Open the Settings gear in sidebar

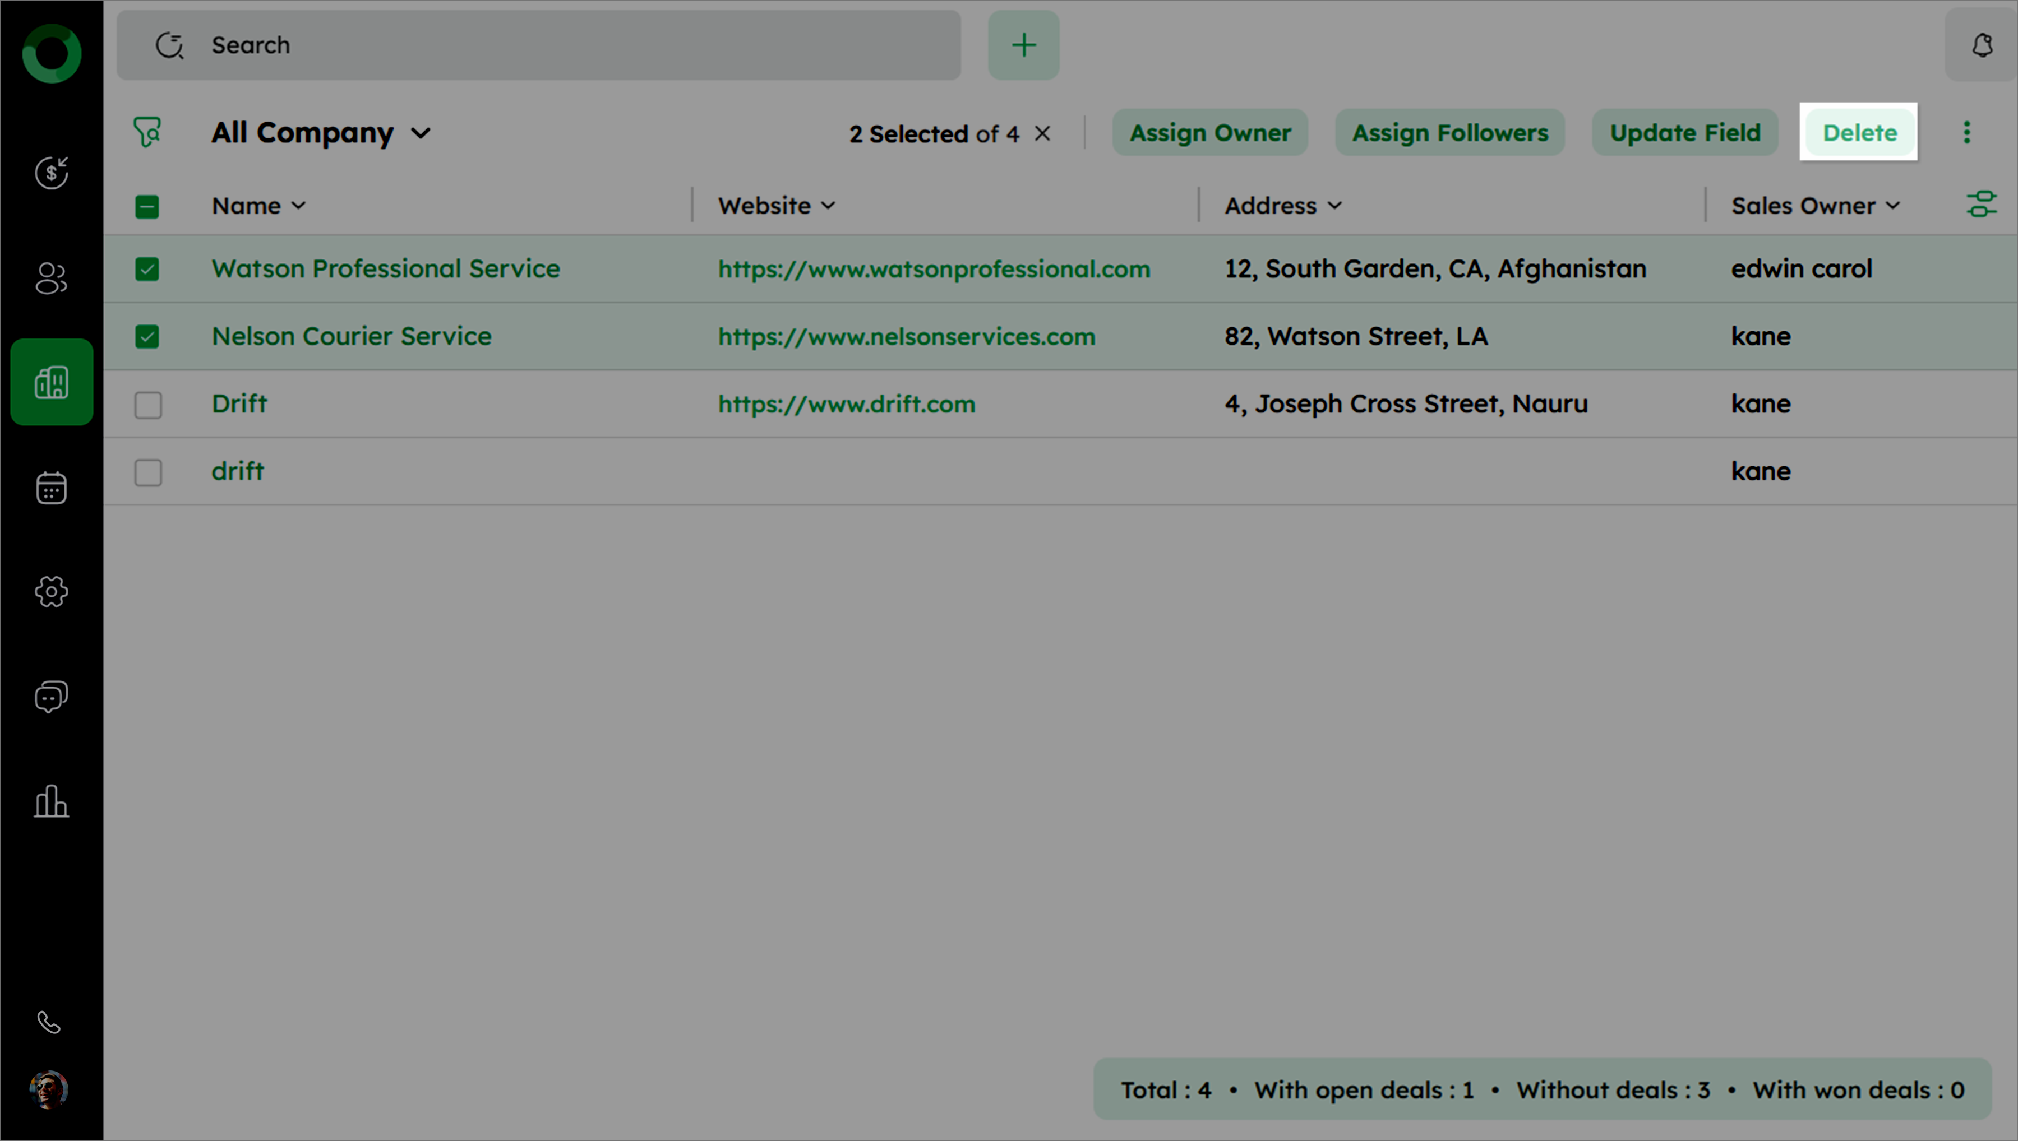pos(52,592)
